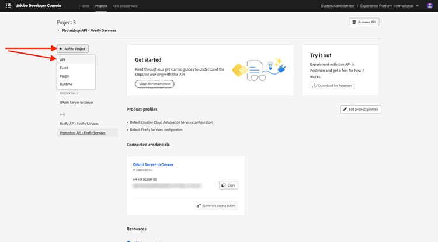
Task: Expand the breadcrumb chevron beside Photoshop API
Action: click(58, 30)
